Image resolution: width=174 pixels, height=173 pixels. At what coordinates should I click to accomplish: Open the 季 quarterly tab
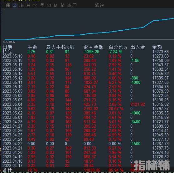pos(35,5)
